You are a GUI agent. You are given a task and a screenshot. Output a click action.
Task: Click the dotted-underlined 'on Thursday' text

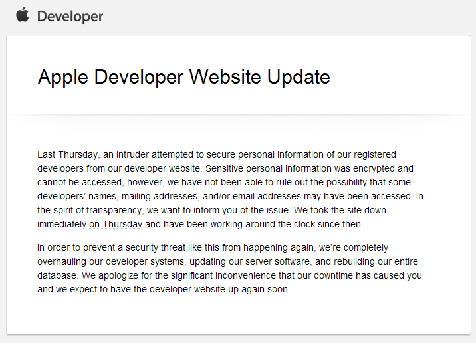[116, 224]
